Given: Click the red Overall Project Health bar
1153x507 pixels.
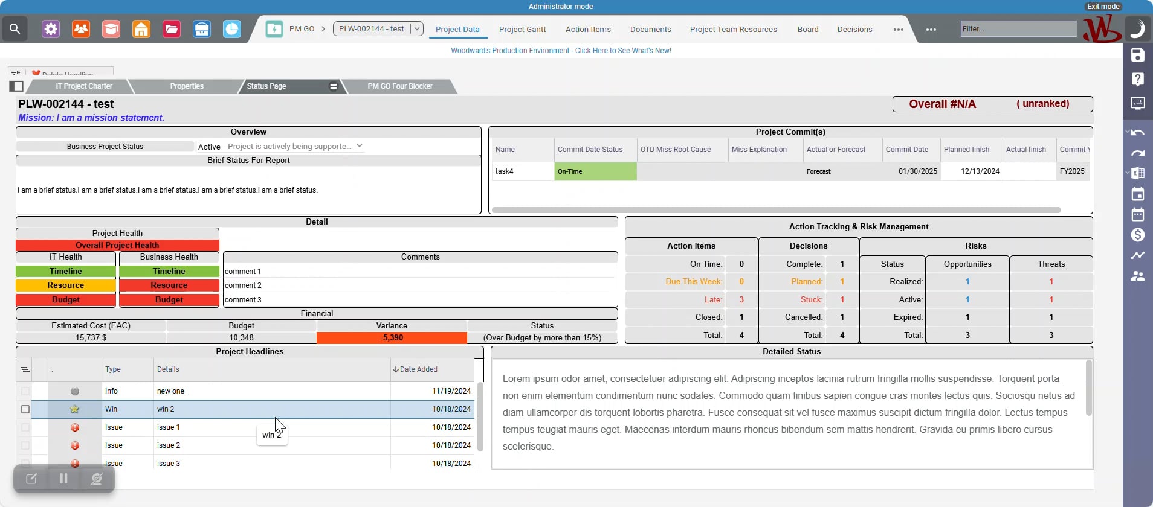Looking at the screenshot, I should tap(117, 246).
